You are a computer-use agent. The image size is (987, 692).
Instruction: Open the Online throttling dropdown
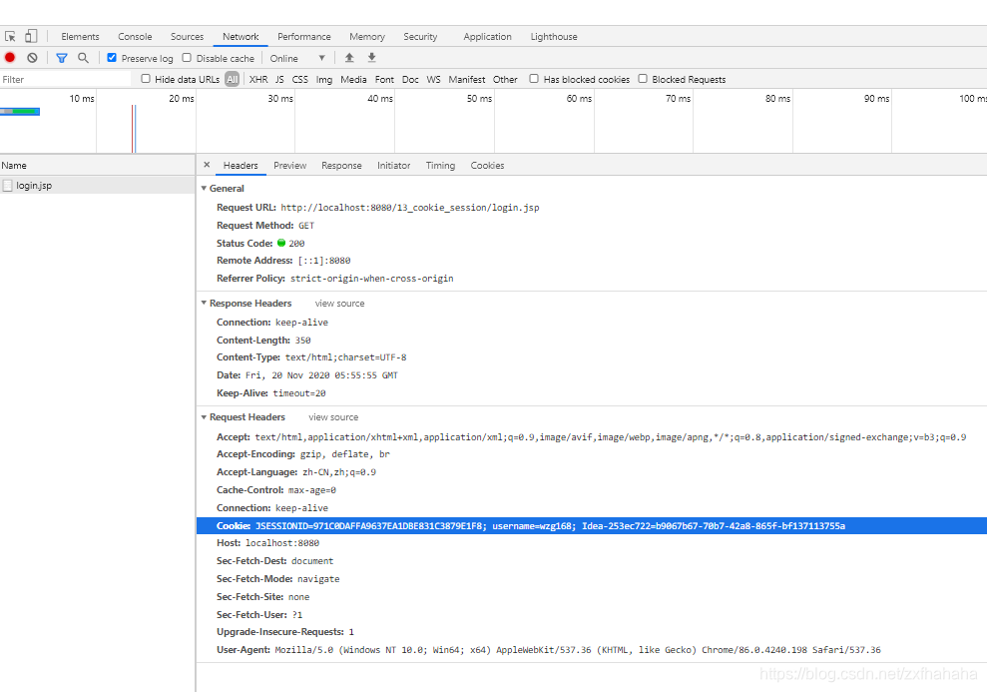coord(297,58)
